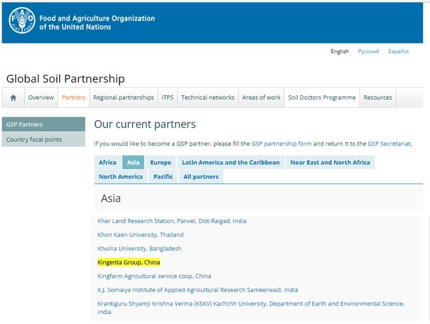Show the All partners tab
Screen dimensions: 430x324
(x=200, y=177)
